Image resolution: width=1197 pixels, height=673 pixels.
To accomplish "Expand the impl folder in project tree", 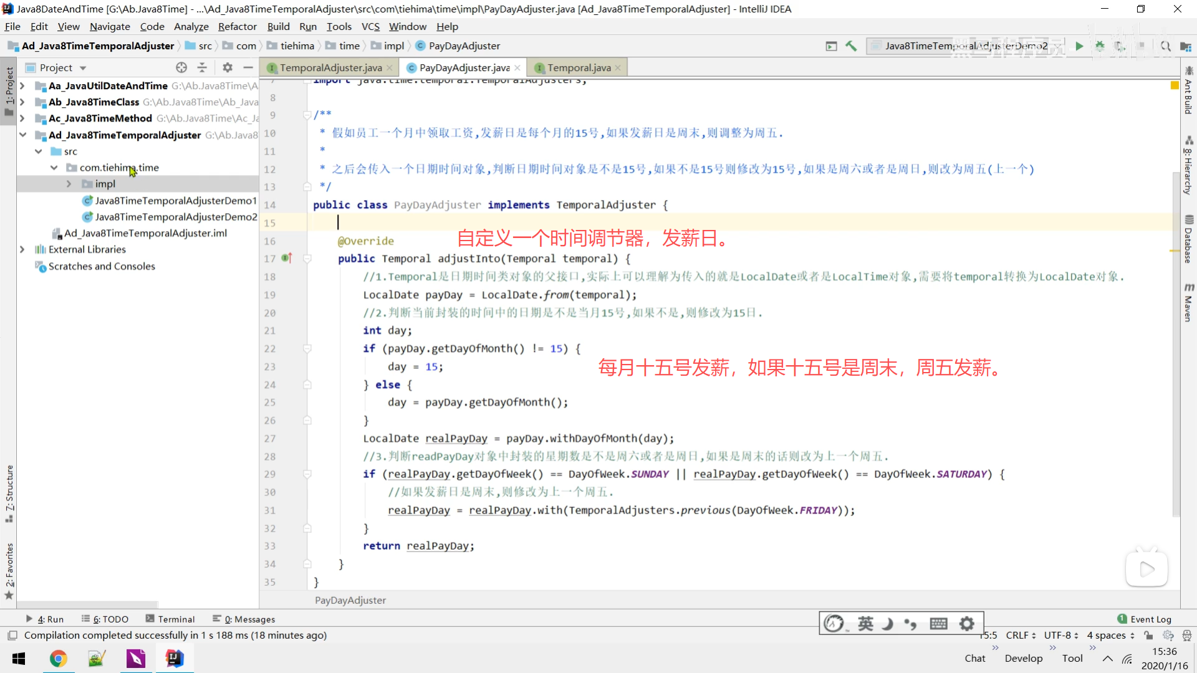I will tap(69, 184).
